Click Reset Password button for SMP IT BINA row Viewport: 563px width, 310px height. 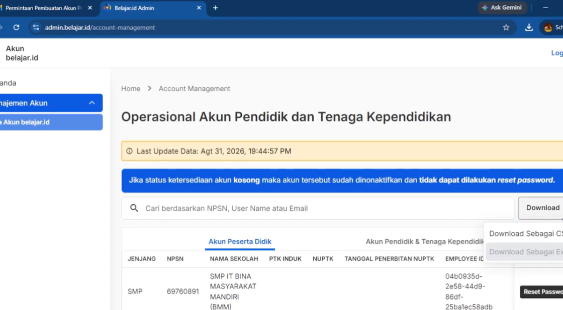coord(541,292)
